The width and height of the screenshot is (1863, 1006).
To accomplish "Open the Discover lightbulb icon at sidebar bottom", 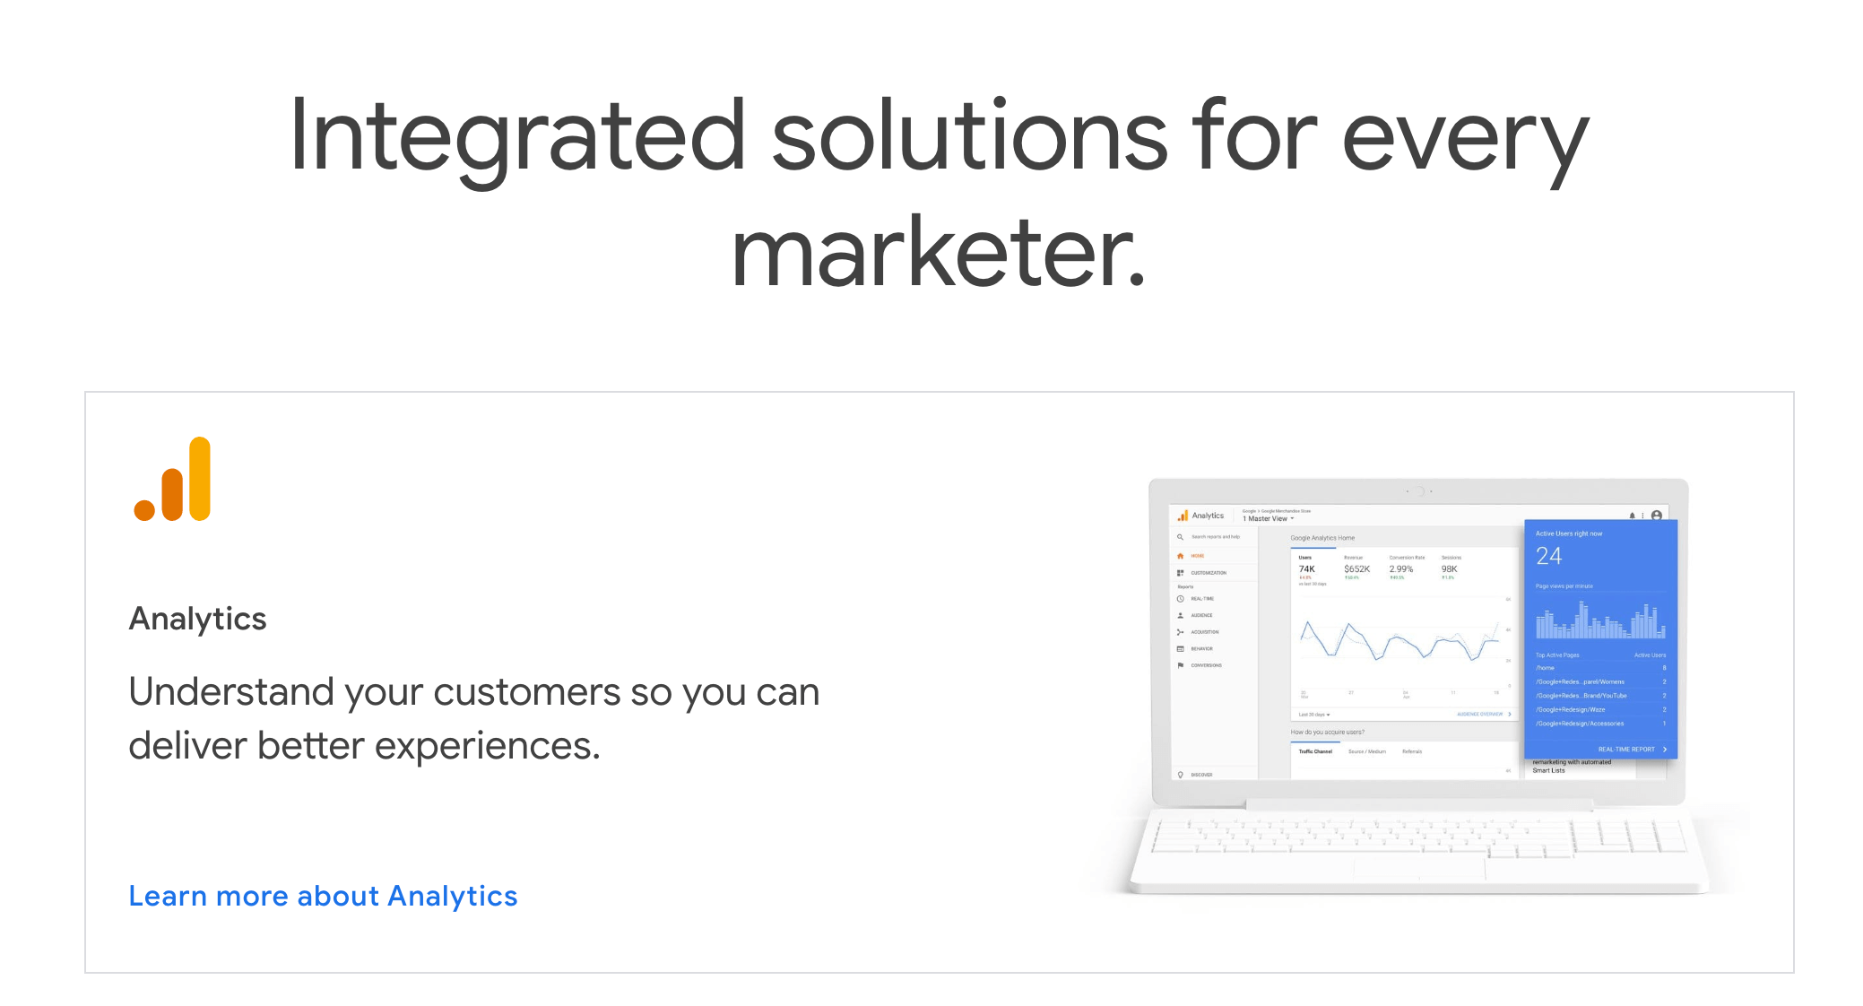I will (1180, 775).
